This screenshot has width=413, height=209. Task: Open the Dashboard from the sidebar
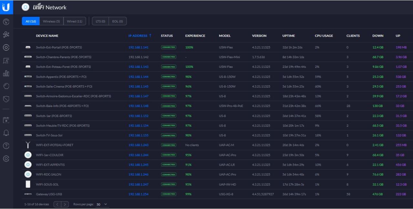pyautogui.click(x=6, y=22)
